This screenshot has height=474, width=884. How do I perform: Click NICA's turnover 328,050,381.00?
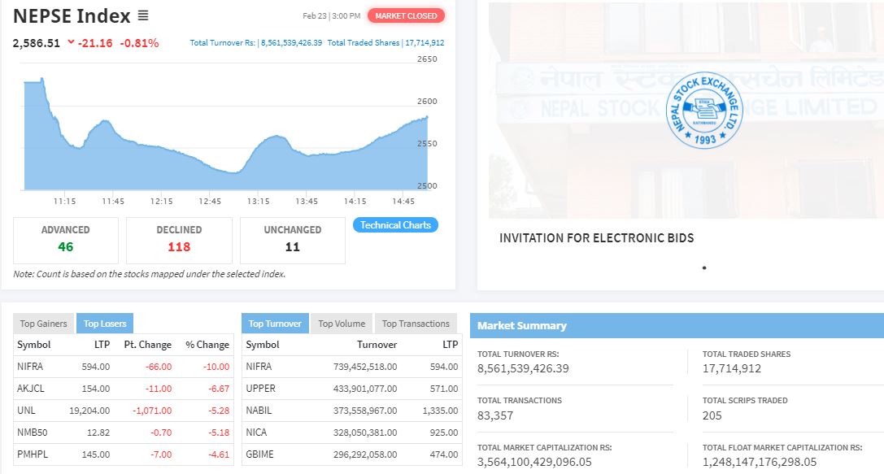click(365, 433)
